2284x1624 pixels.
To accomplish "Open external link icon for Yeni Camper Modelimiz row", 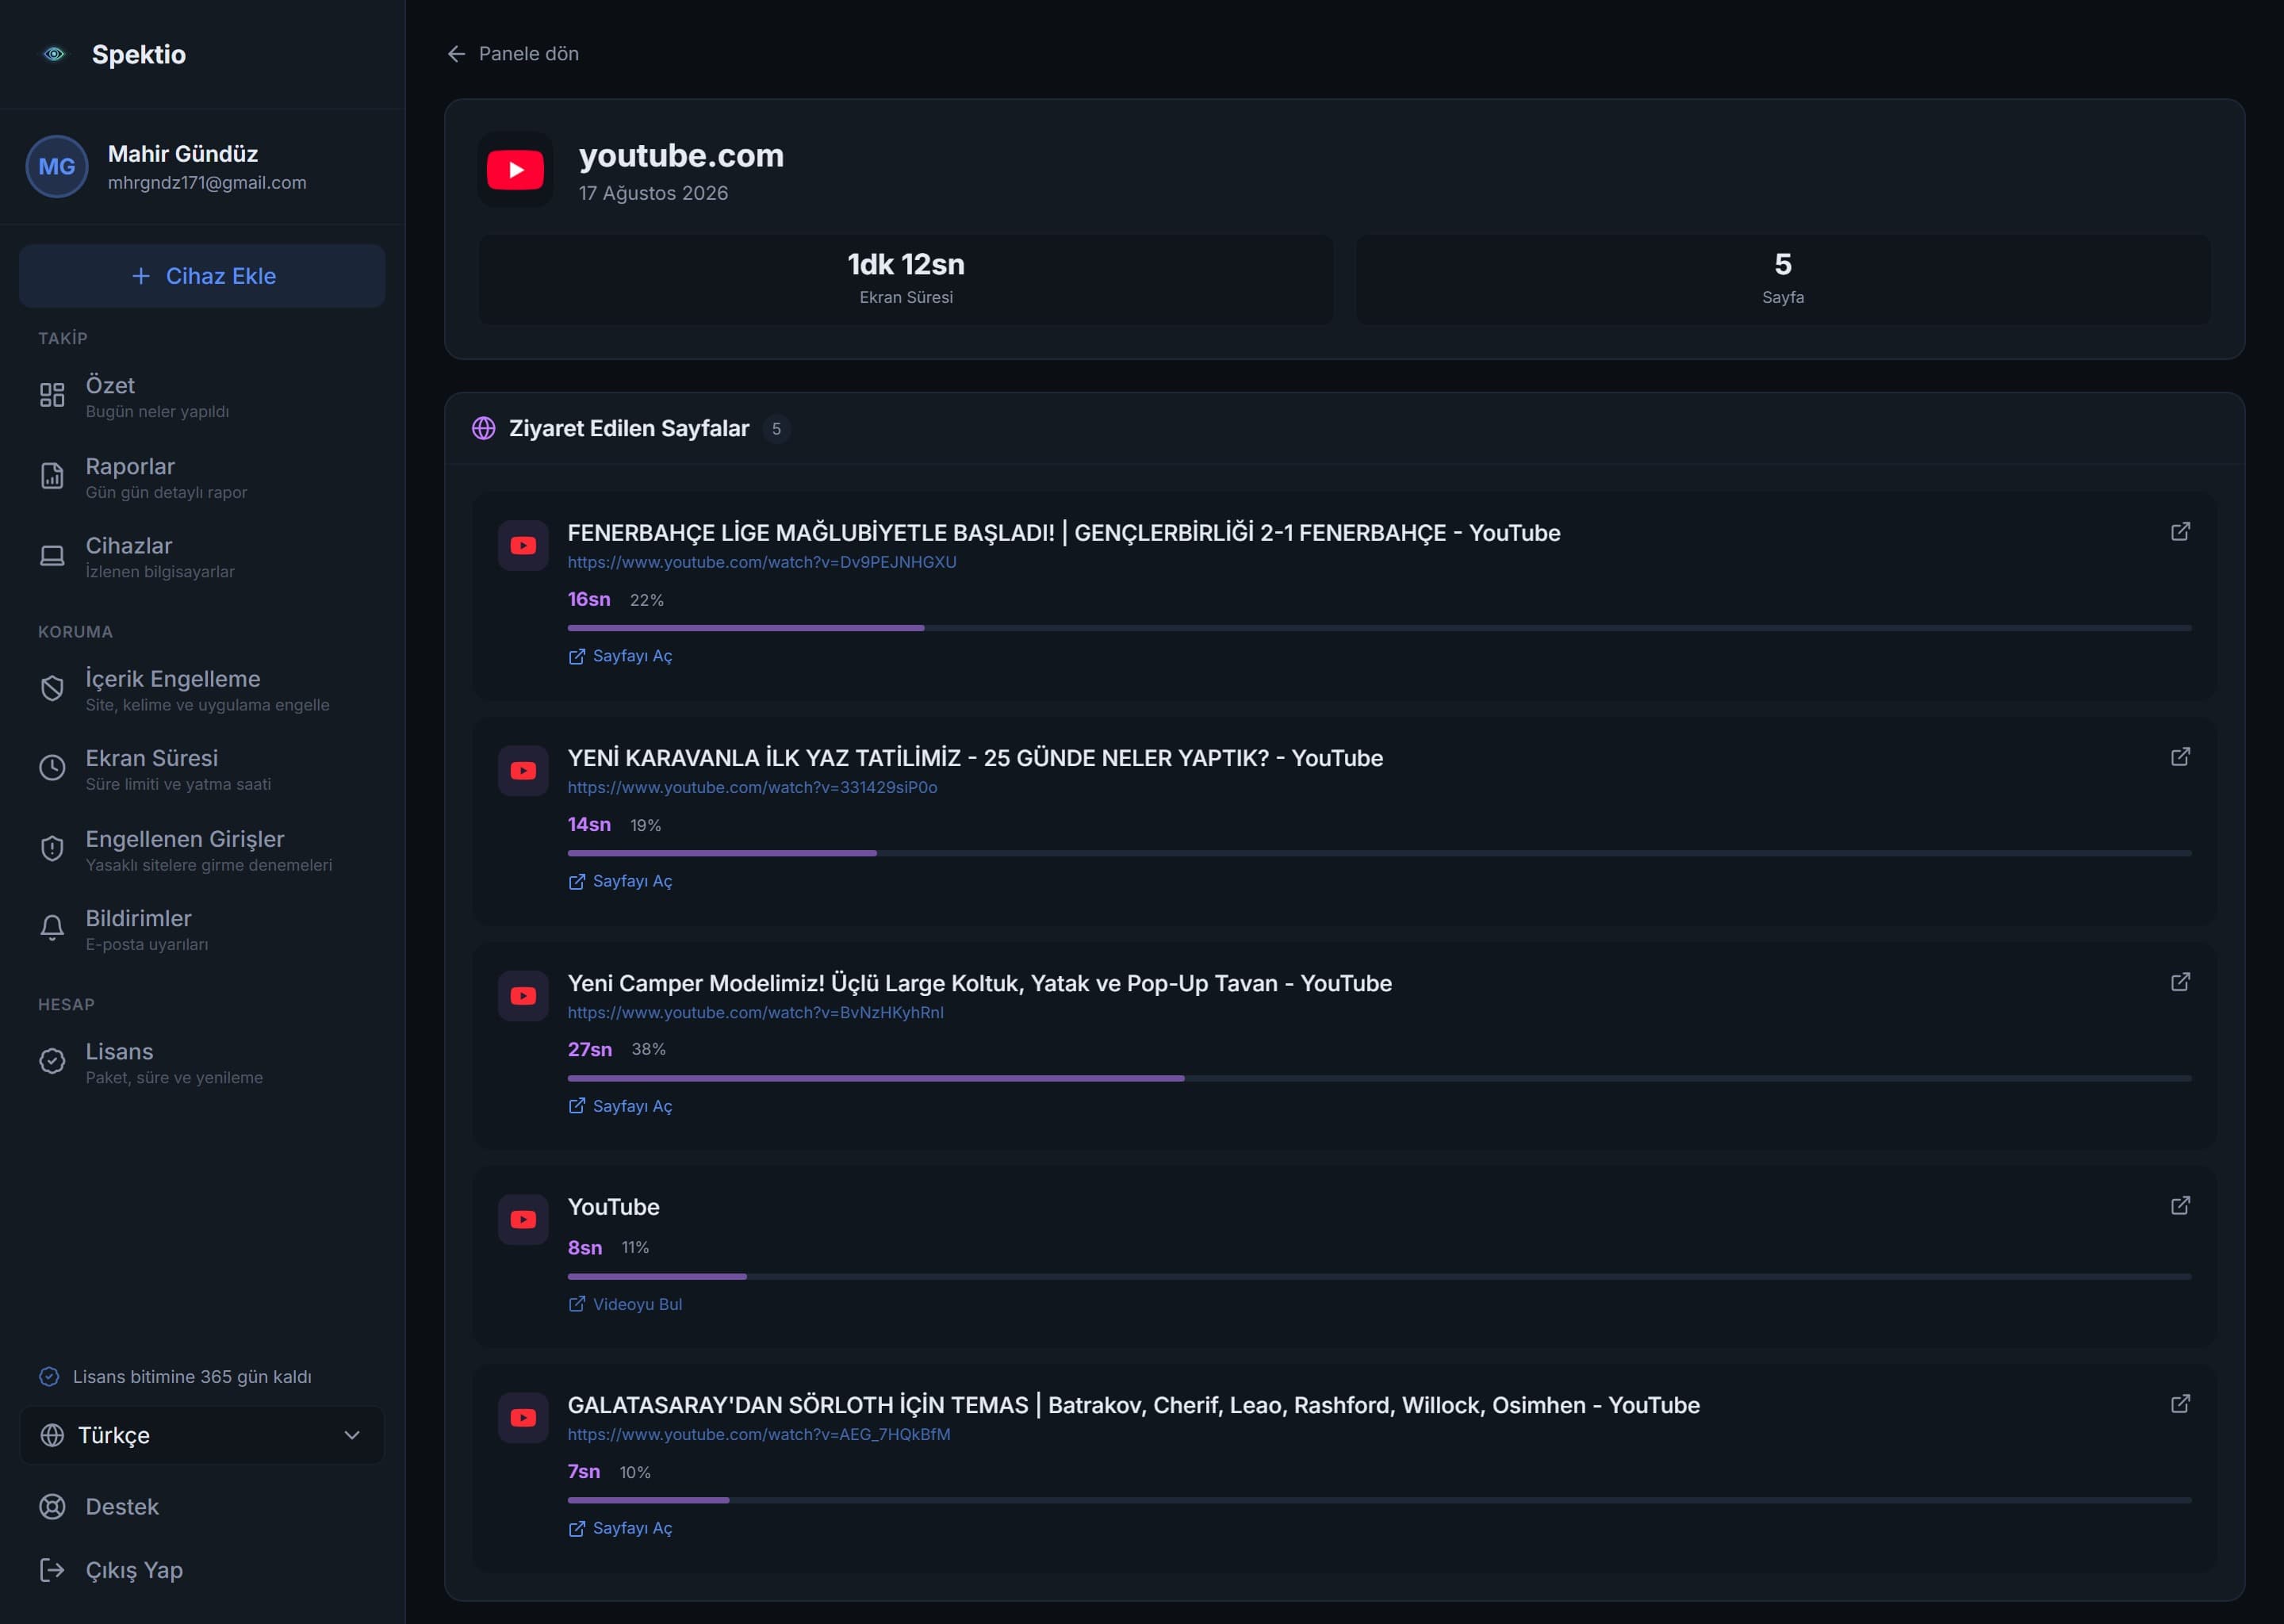I will tap(2181, 982).
